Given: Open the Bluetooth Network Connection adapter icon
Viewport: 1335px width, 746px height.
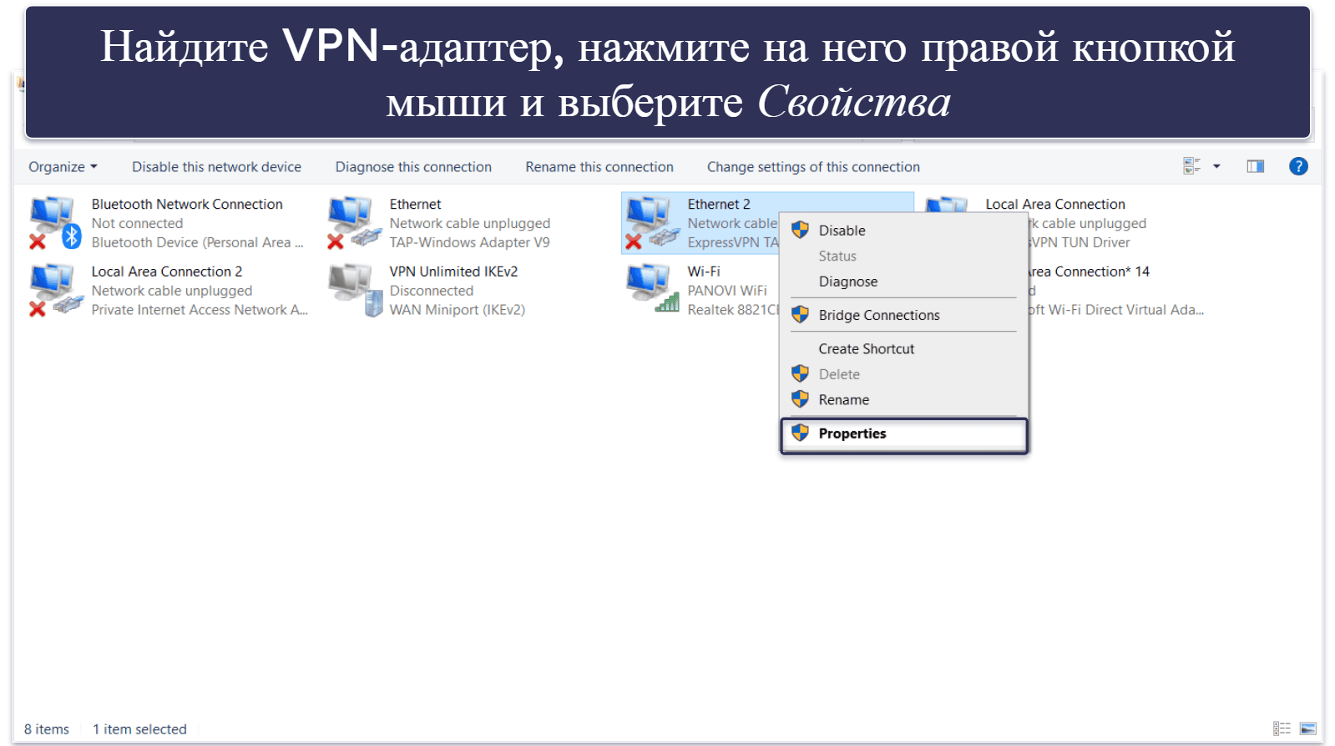Looking at the screenshot, I should tap(54, 223).
